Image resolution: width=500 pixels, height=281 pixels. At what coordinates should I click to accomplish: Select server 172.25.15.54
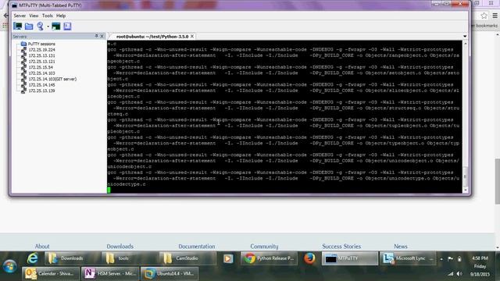click(41, 67)
